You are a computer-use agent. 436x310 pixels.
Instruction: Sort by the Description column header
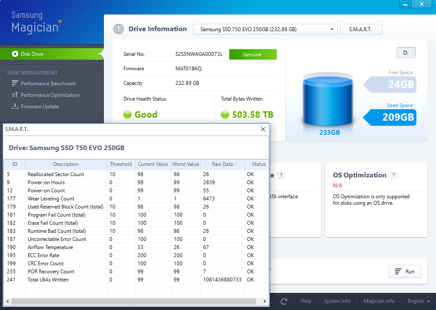click(x=66, y=164)
